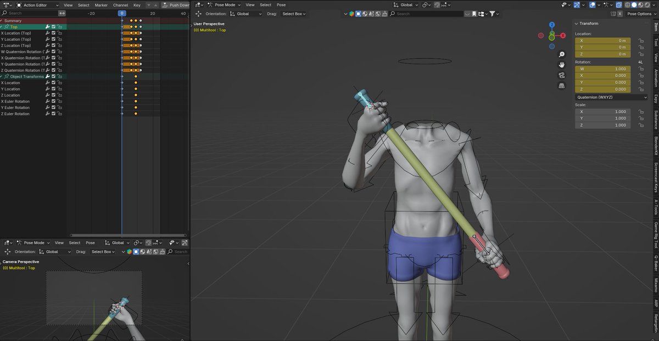Open the Pose menu in main viewport header
This screenshot has width=659, height=341.
[281, 5]
